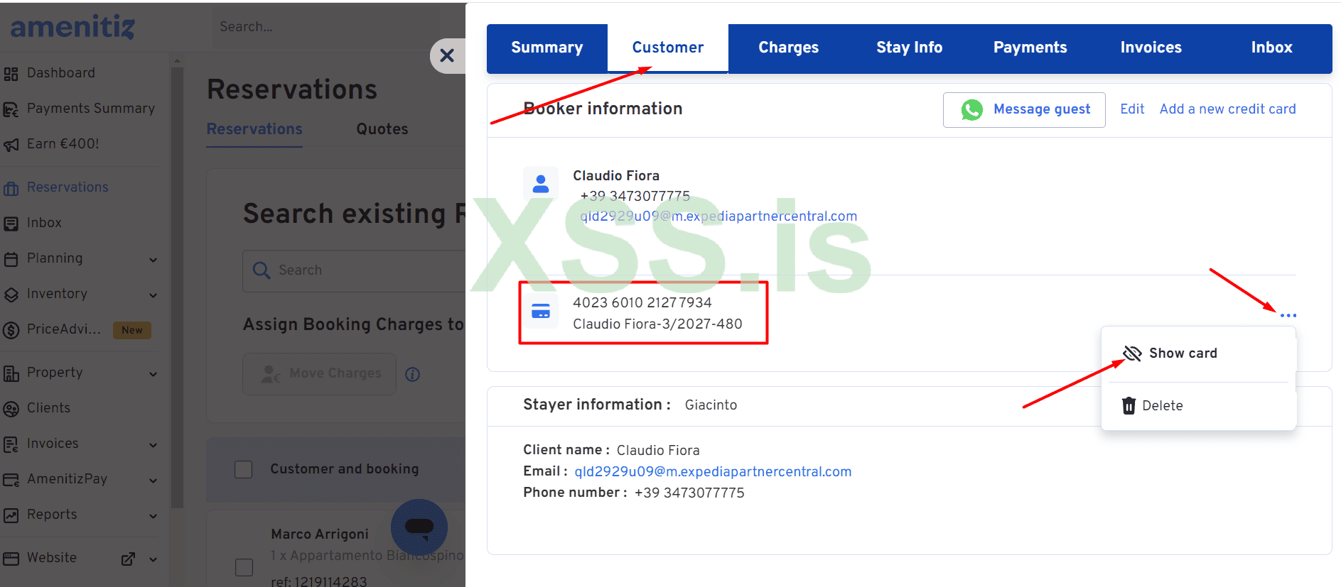Close the reservation details panel
Screen dimensions: 1341x587
coord(447,55)
